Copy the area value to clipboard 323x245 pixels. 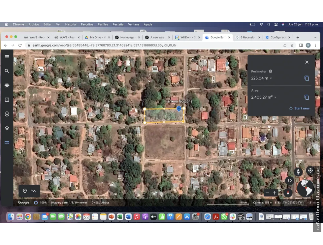(x=307, y=97)
